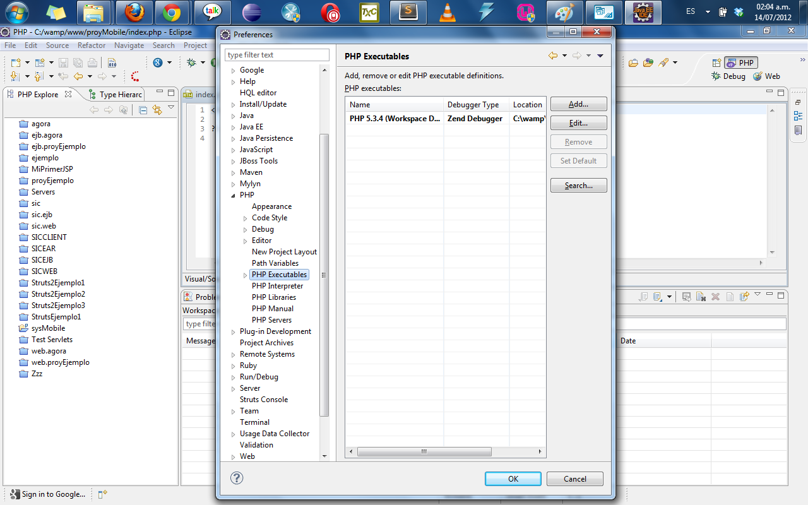Click the Next Annotation down-arrow icon

tap(16, 76)
